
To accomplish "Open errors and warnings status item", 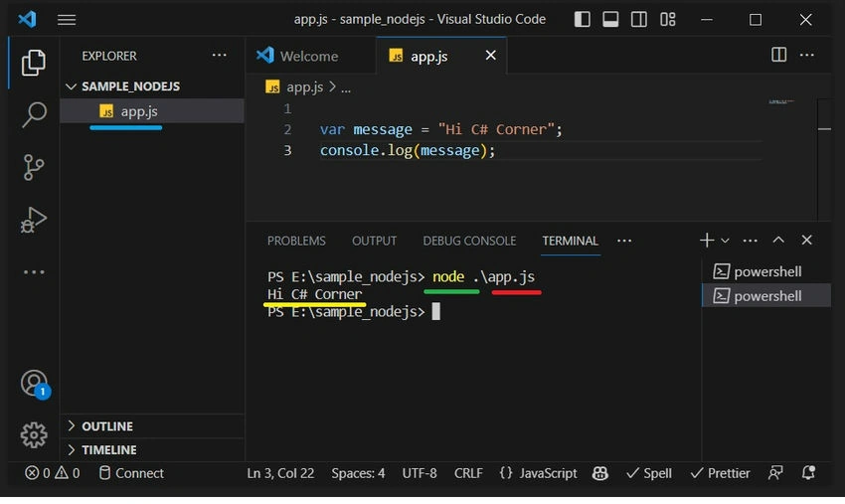I will [53, 473].
